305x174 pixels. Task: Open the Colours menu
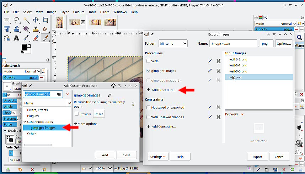point(79,12)
